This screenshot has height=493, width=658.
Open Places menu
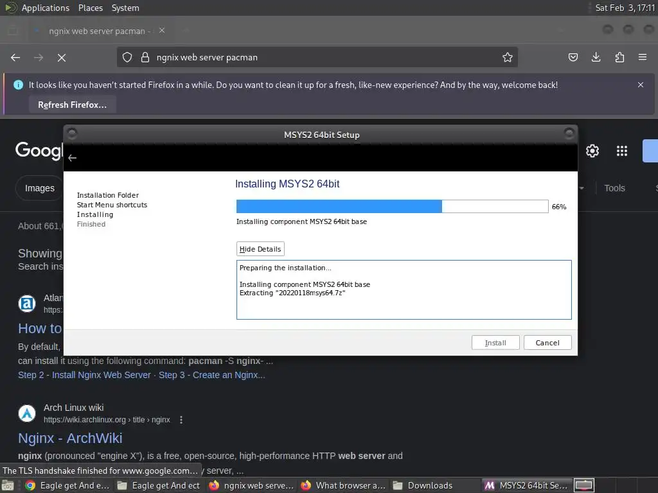coord(91,8)
